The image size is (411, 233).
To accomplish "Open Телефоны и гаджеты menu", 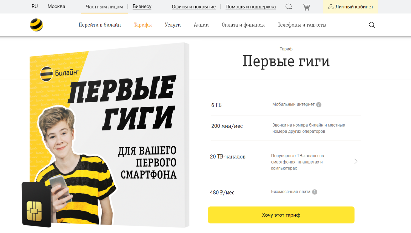I will pos(302,25).
